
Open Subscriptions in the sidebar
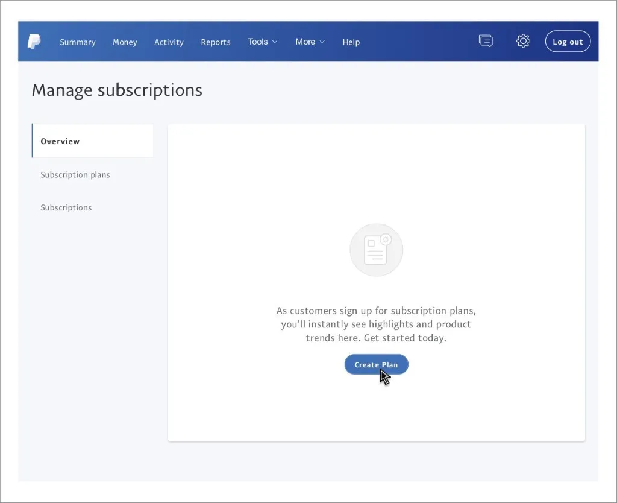(x=66, y=207)
